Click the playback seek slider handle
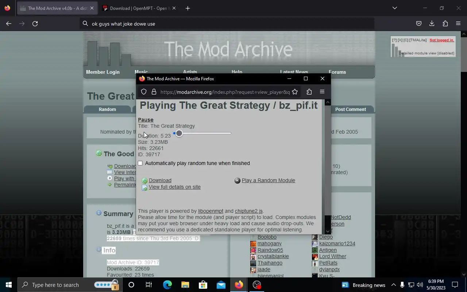The height and width of the screenshot is (292, 467). coord(179,133)
